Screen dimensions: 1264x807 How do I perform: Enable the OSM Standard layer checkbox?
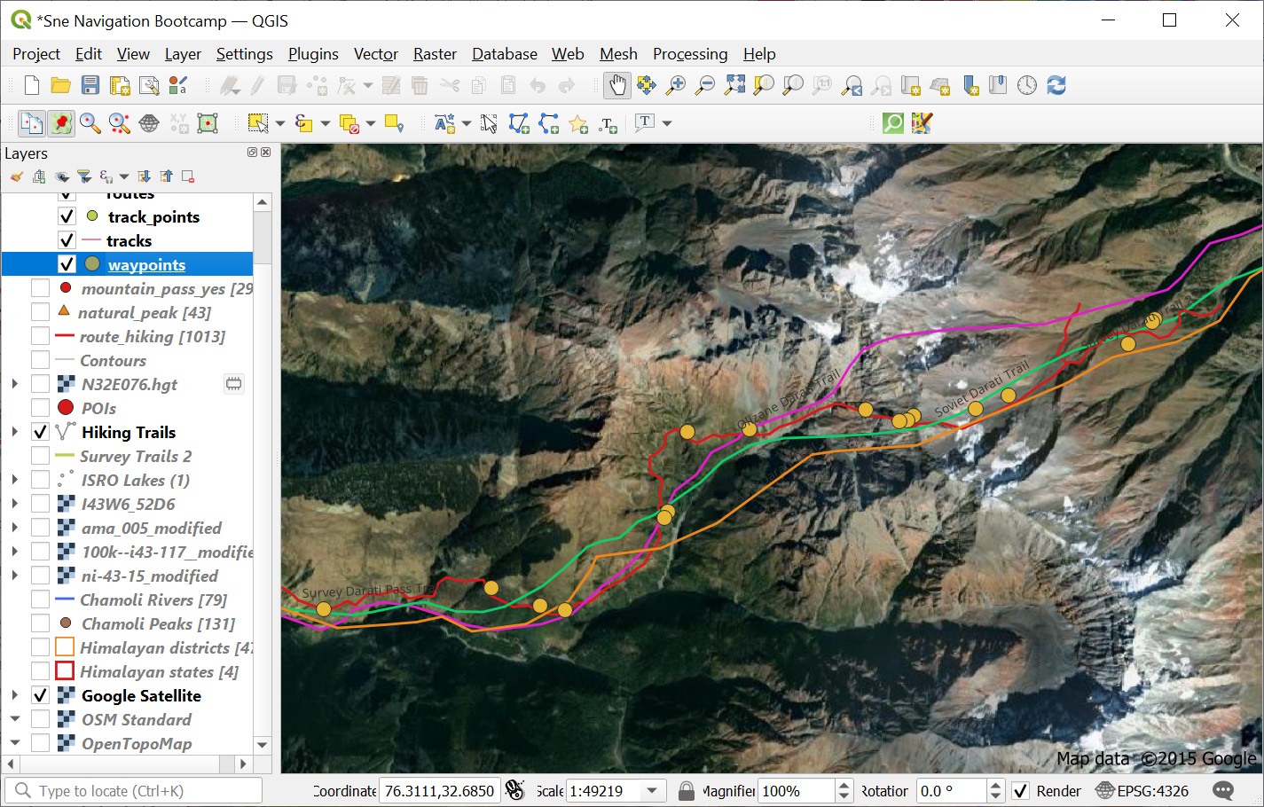click(40, 719)
